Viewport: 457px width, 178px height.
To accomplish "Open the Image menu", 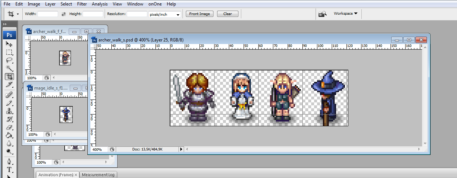I will [34, 4].
